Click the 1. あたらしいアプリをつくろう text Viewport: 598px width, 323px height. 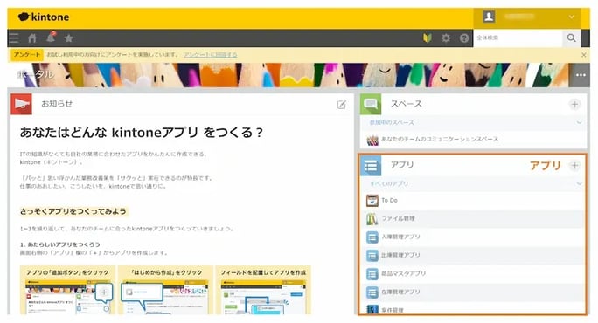pos(59,244)
